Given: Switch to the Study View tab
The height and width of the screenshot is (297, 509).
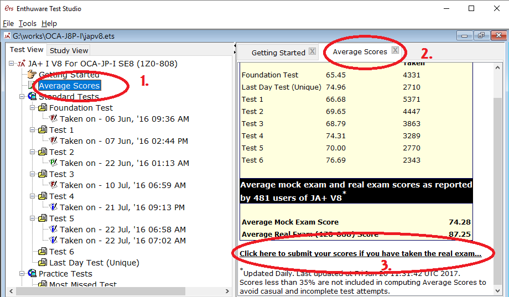Looking at the screenshot, I should coord(69,50).
